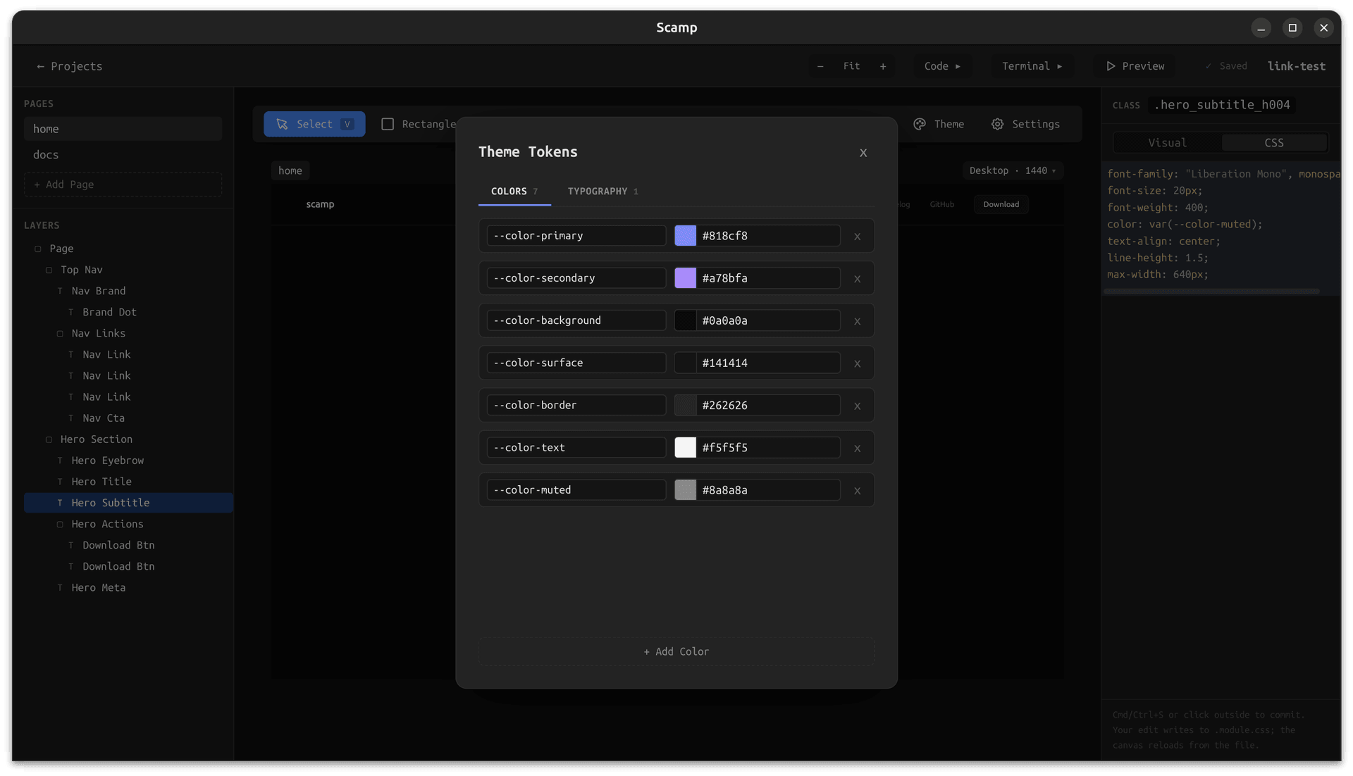
Task: Delete the --color-secondary token
Action: point(857,279)
